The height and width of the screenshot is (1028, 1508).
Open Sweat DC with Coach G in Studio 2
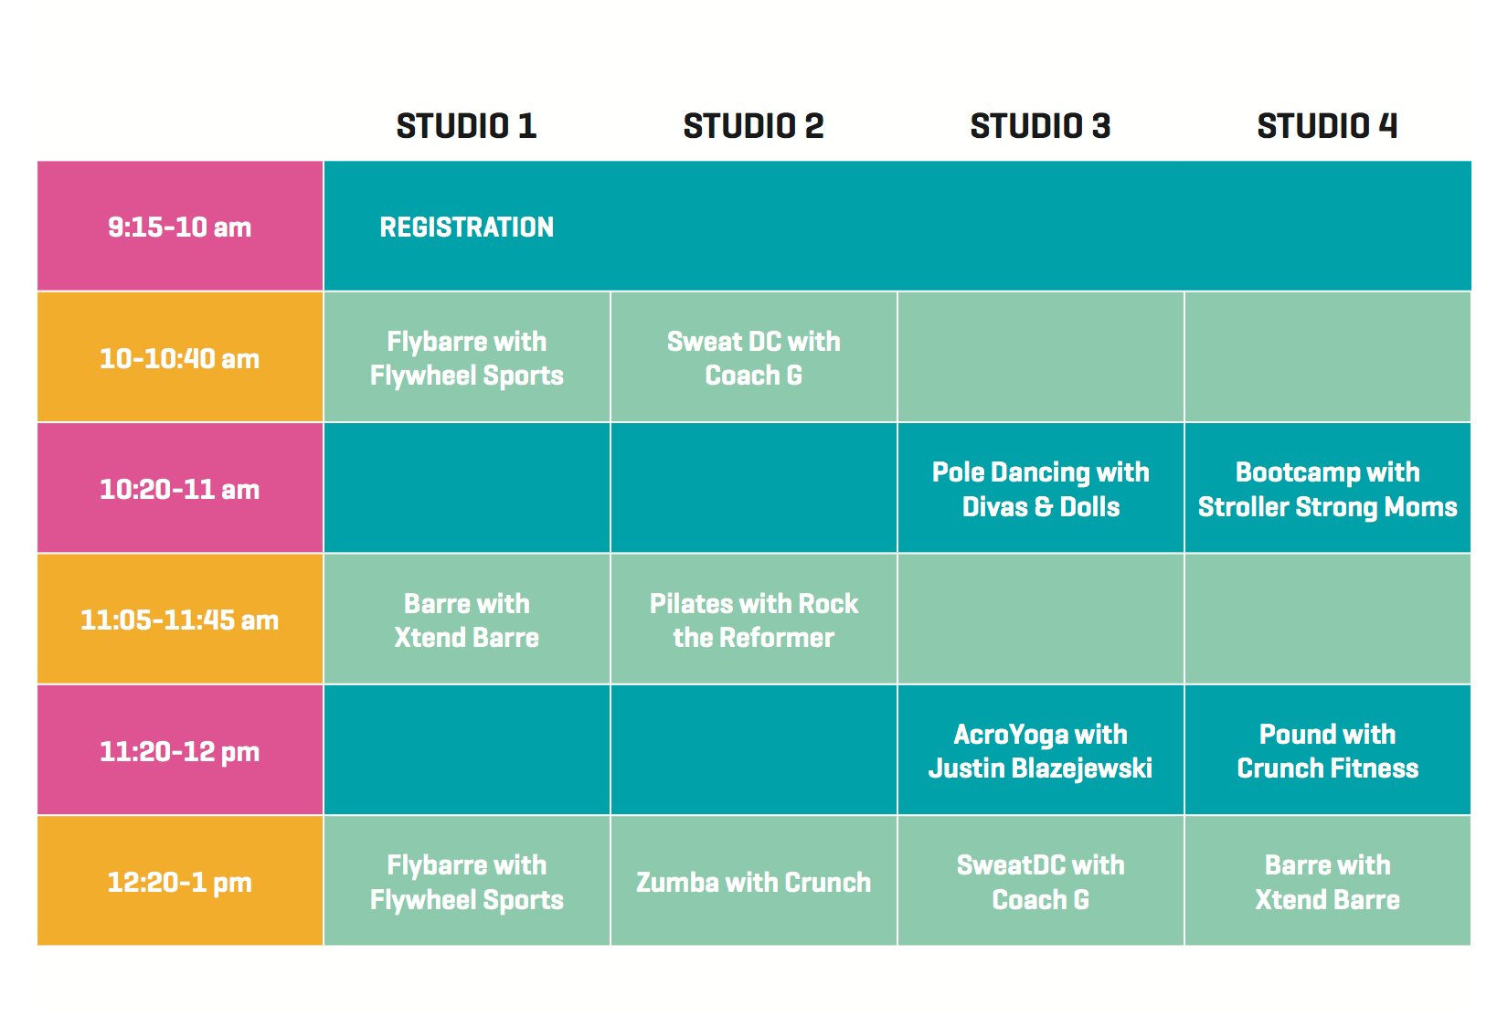(x=753, y=357)
